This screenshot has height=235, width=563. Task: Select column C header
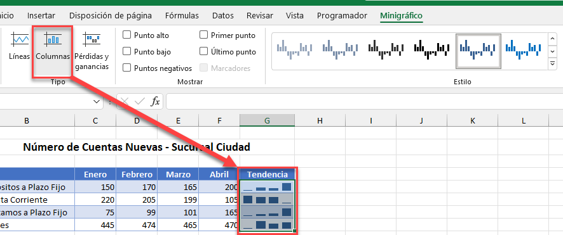coord(95,121)
